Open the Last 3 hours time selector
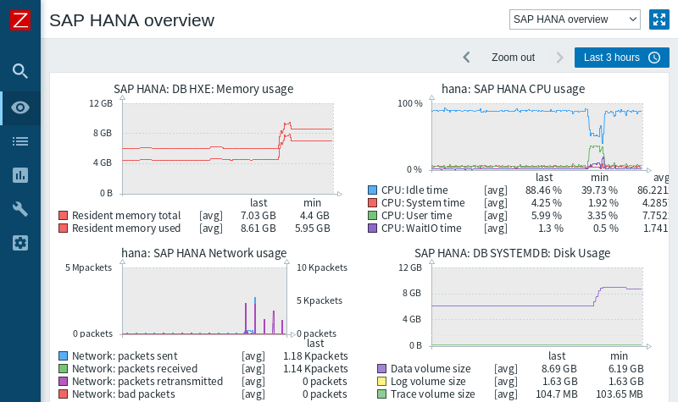This screenshot has height=402, width=678. click(622, 58)
